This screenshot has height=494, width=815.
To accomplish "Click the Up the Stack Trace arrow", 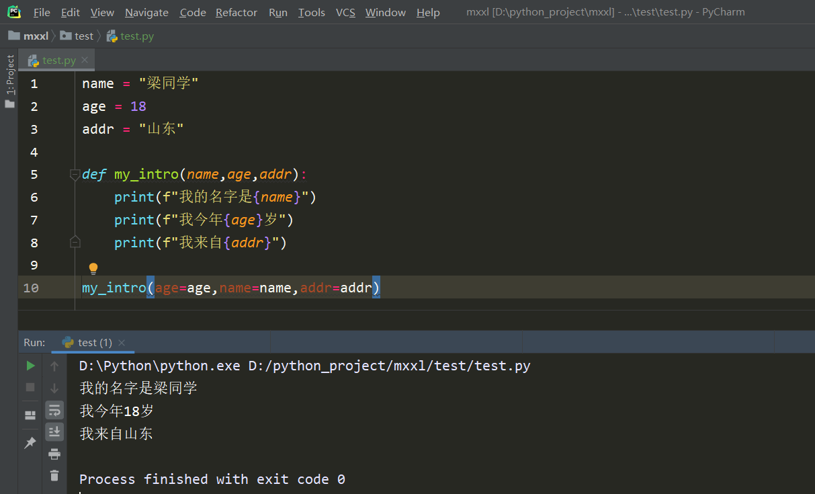I will [x=54, y=366].
